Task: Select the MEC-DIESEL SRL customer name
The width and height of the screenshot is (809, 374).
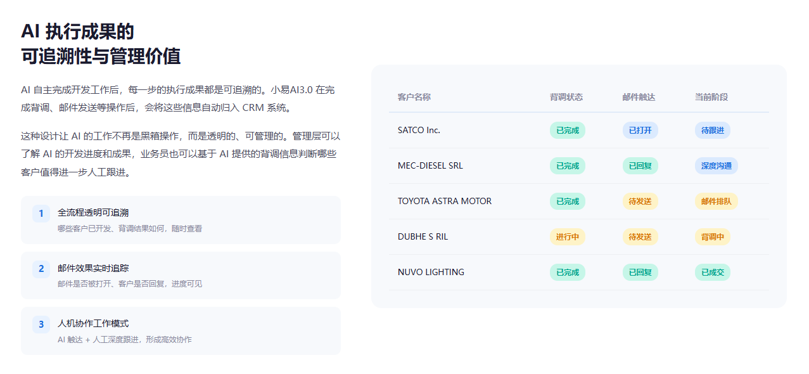Action: point(430,165)
